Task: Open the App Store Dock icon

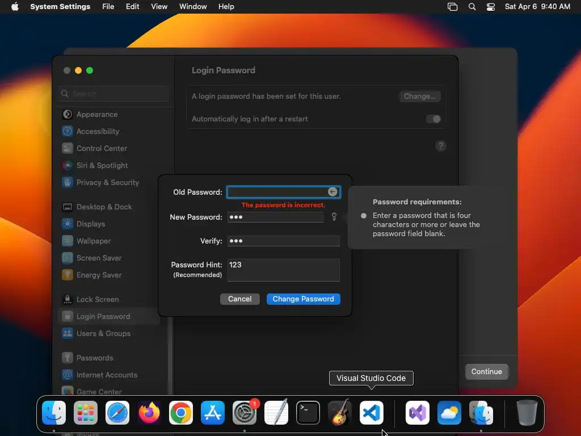Action: click(x=213, y=413)
